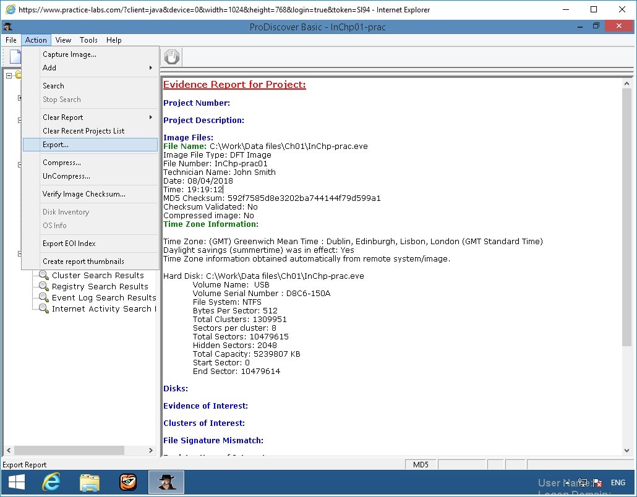
Task: Click magnifier icon beside Cluster Search Results
Action: click(x=43, y=275)
